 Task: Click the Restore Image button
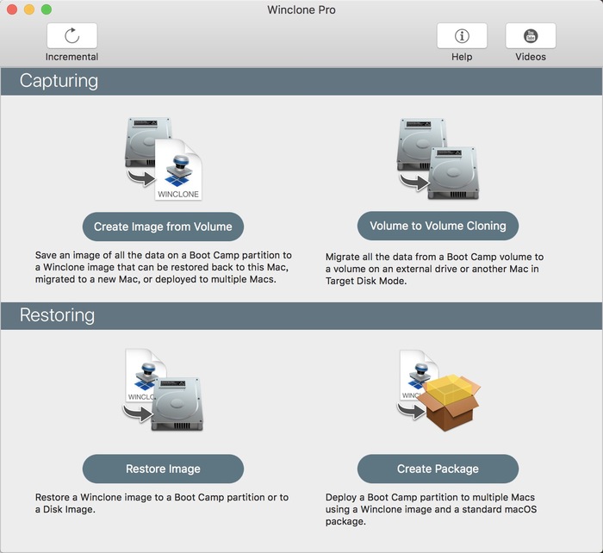point(163,469)
